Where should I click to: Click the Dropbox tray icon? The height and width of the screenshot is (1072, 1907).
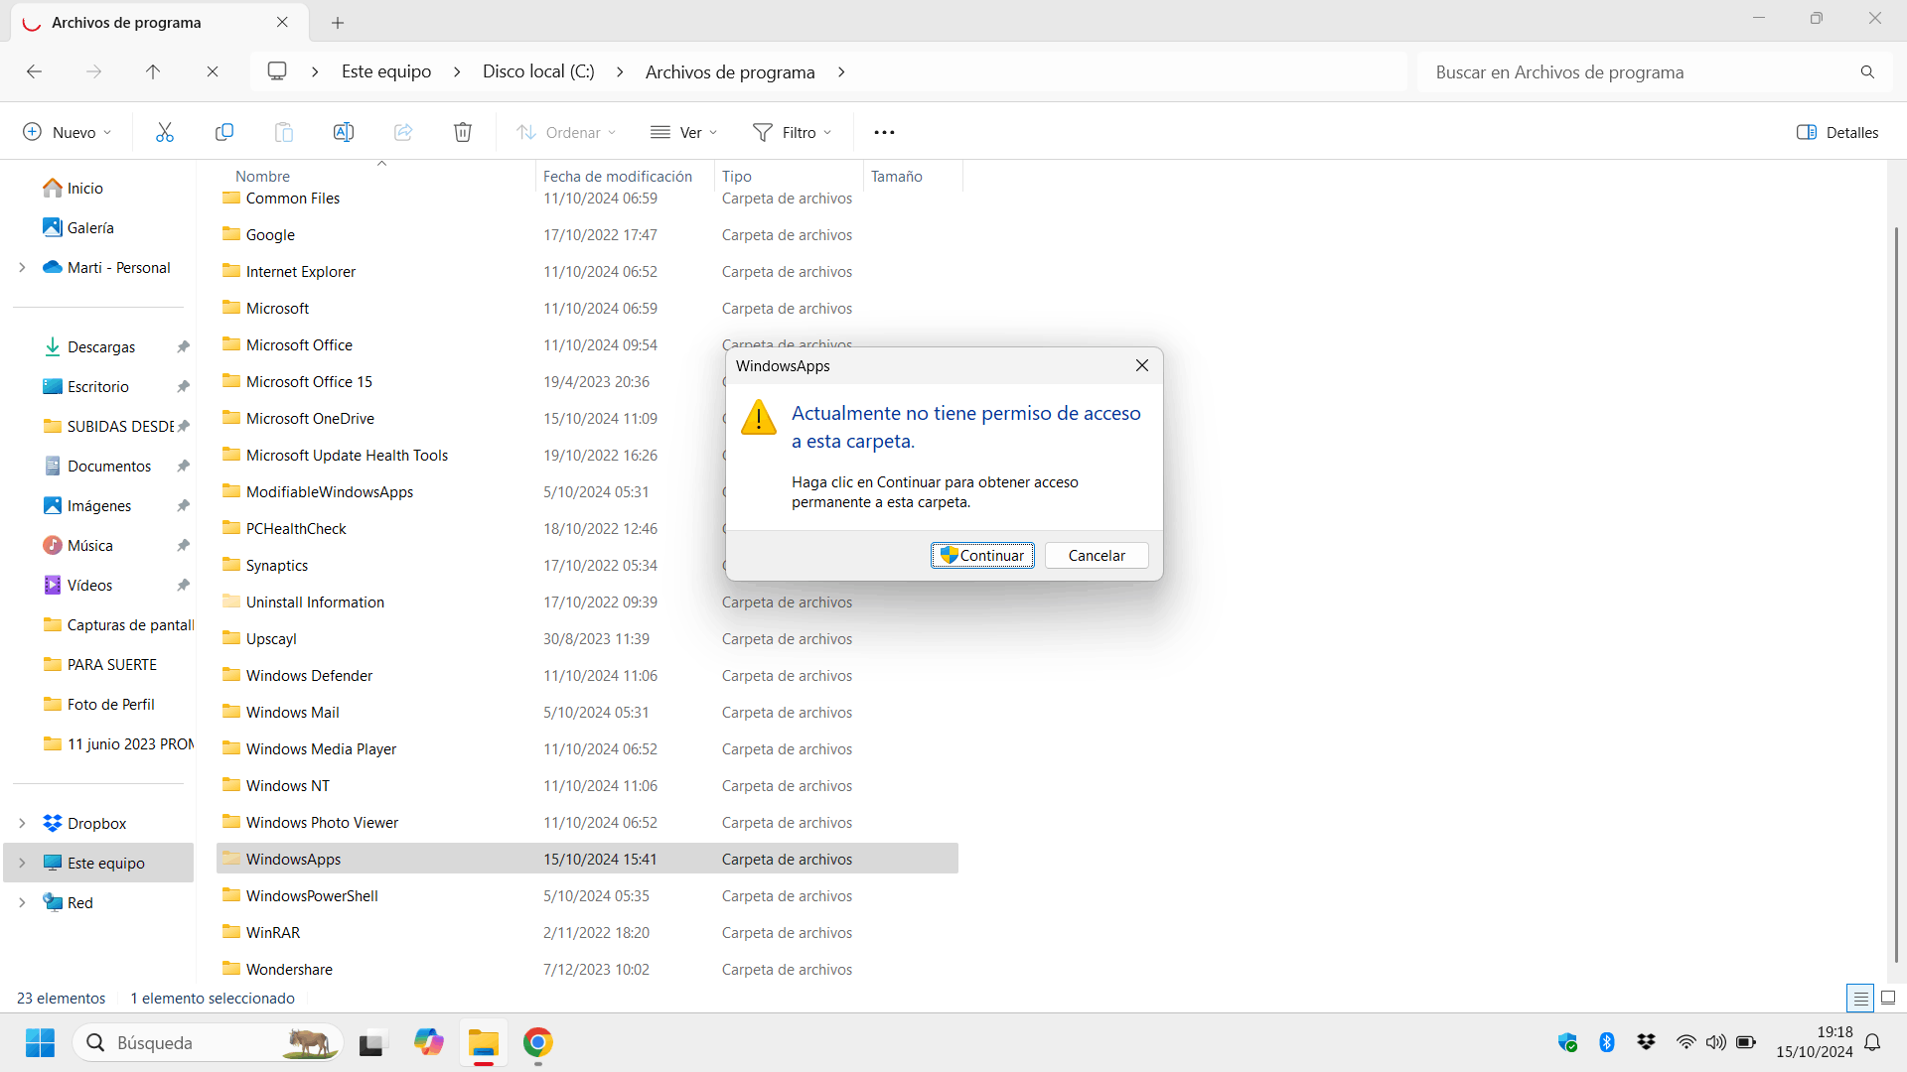[x=1647, y=1042]
